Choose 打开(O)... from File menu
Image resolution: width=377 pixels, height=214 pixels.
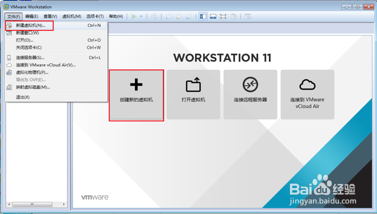pyautogui.click(x=56, y=40)
